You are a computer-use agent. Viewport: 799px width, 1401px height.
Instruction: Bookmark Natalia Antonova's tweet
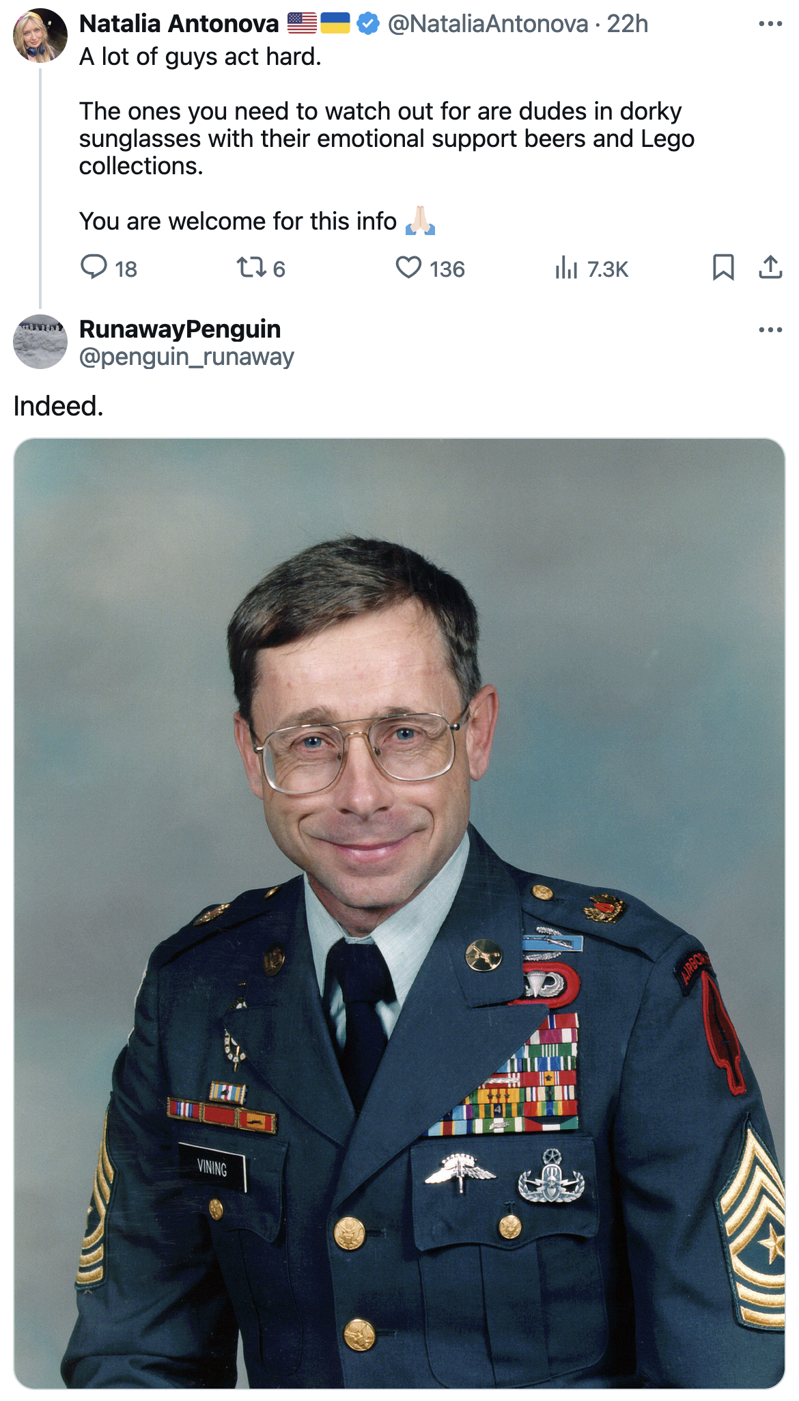723,267
